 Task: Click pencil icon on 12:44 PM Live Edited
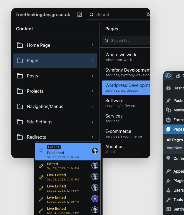pyautogui.click(x=41, y=188)
